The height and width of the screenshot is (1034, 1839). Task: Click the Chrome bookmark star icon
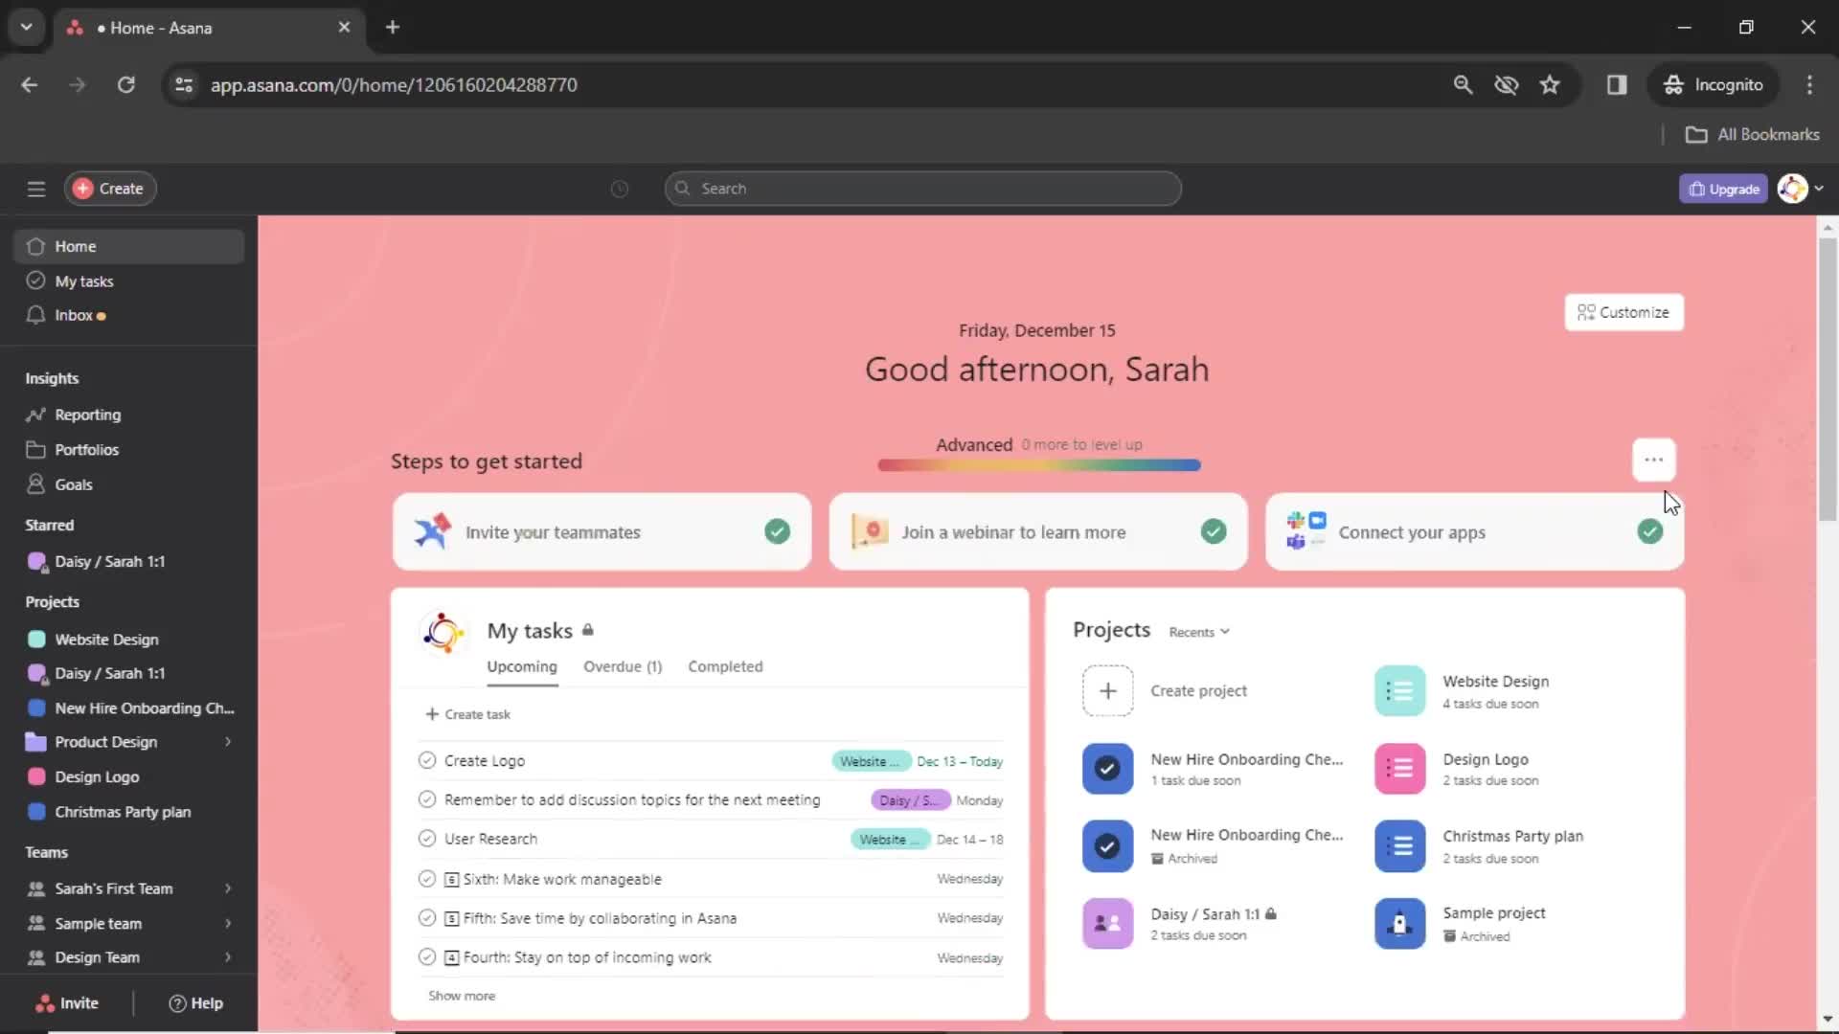tap(1550, 85)
